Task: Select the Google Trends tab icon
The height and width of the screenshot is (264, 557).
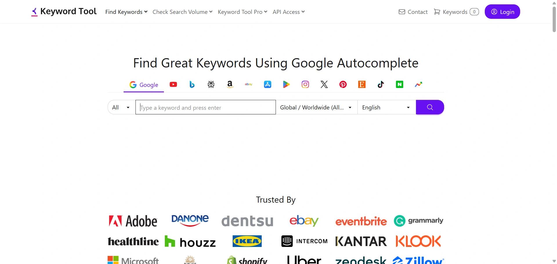Action: point(418,85)
